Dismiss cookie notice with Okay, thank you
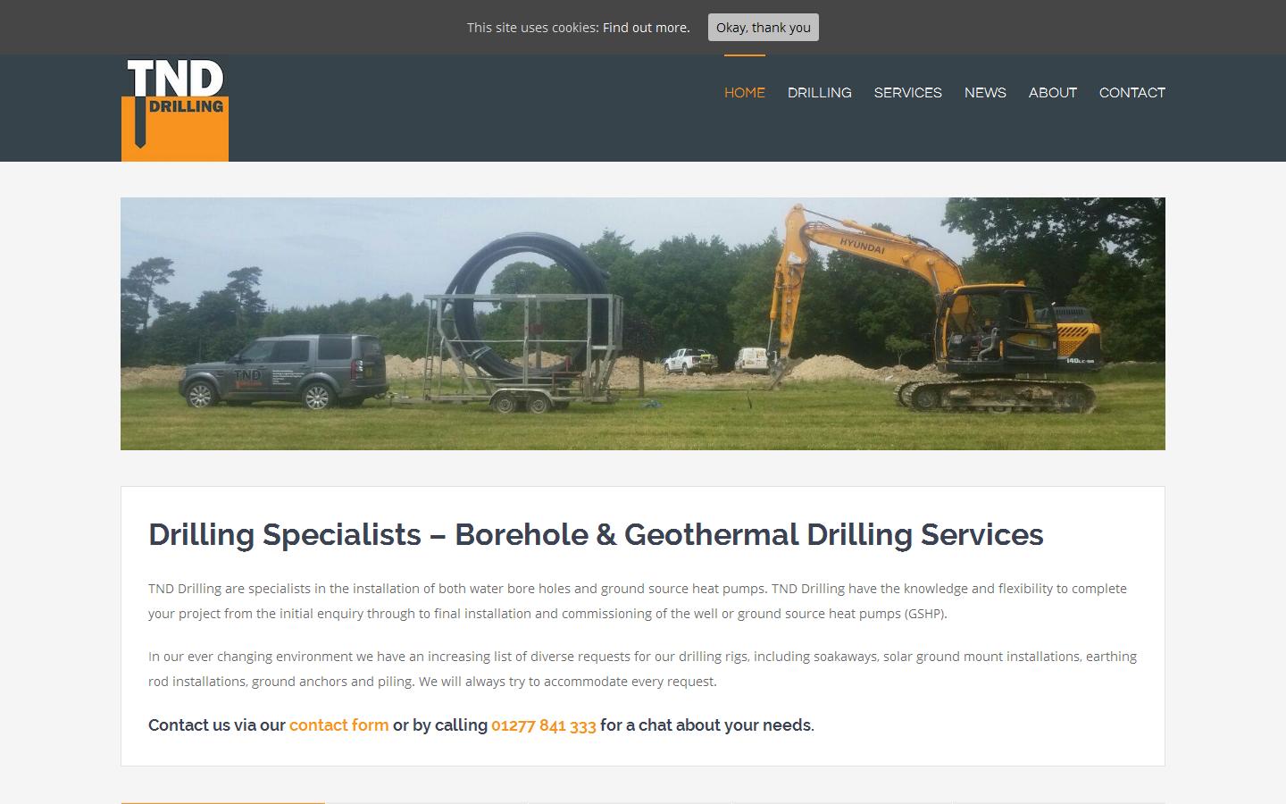The width and height of the screenshot is (1286, 804). (x=764, y=28)
